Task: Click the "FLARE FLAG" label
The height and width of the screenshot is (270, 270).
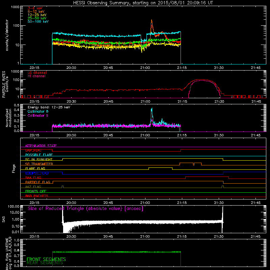Action: pyautogui.click(x=35, y=168)
